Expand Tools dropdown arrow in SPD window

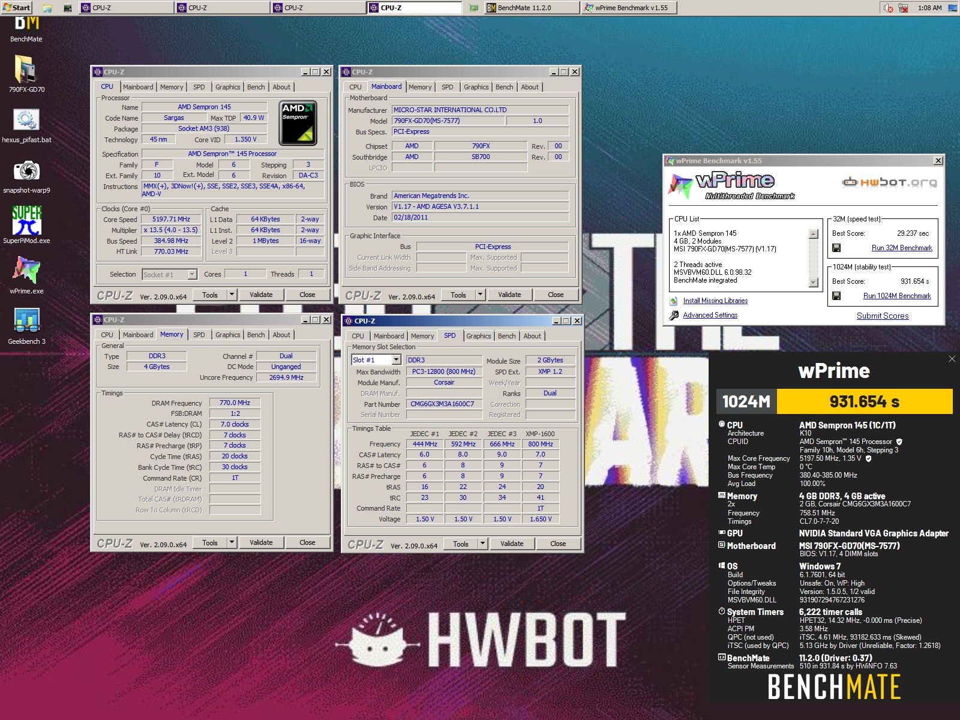482,544
